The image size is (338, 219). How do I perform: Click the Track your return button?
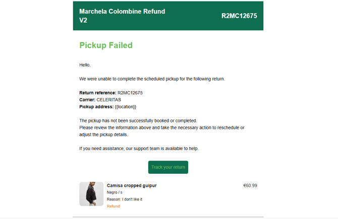click(x=168, y=167)
